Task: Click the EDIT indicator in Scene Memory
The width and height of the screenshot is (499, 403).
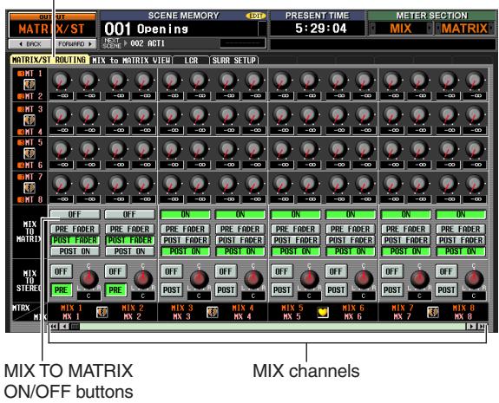Action: [255, 16]
